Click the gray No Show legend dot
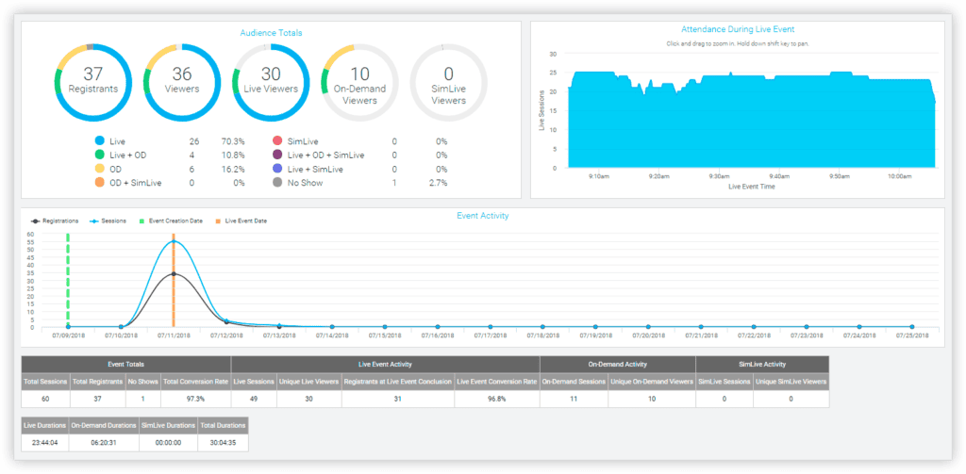The height and width of the screenshot is (474, 966). tap(276, 183)
